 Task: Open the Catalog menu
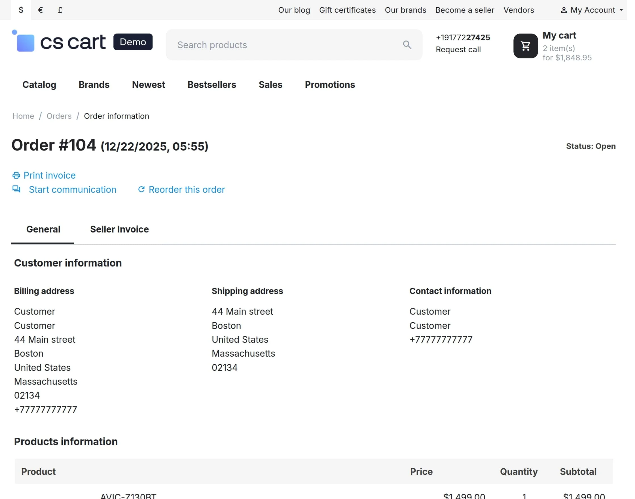(x=39, y=85)
